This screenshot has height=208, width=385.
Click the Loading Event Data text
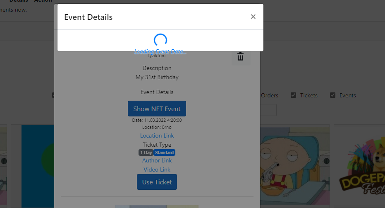160,51
